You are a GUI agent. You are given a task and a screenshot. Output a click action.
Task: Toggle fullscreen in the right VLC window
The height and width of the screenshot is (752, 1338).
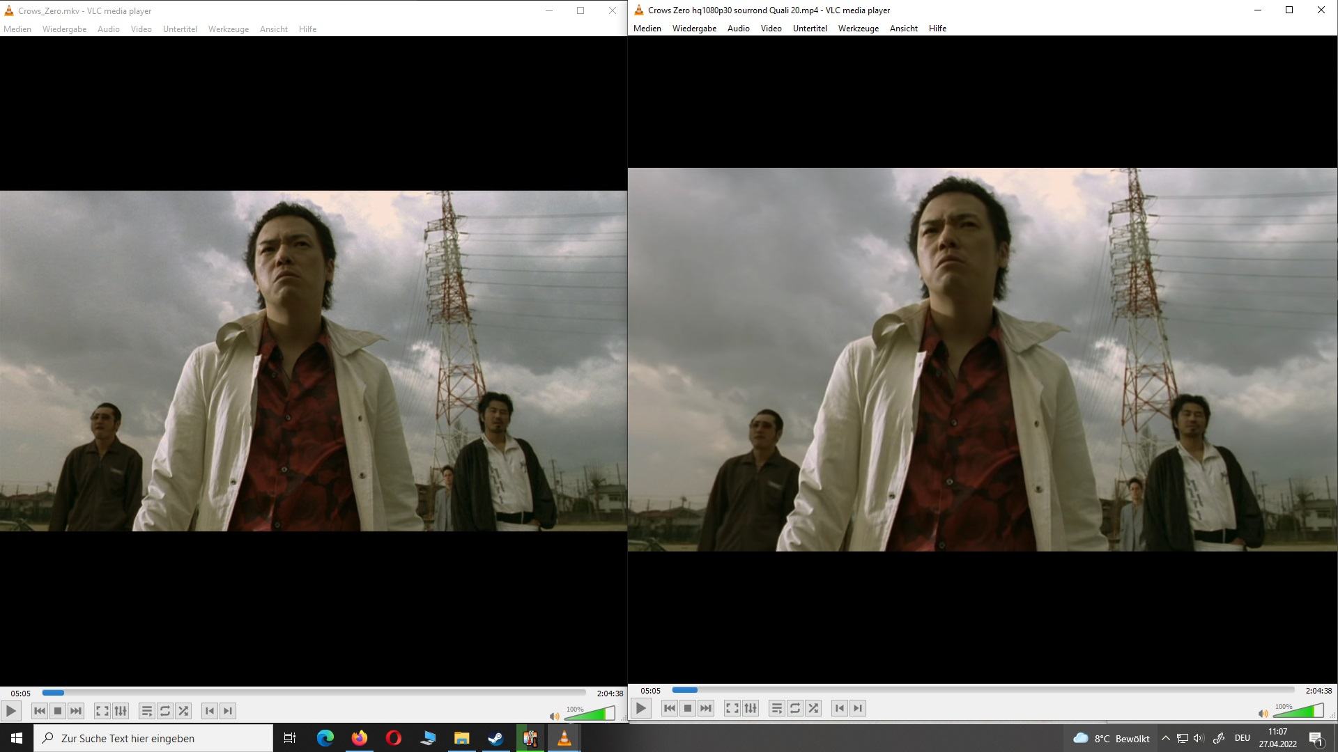click(x=732, y=708)
